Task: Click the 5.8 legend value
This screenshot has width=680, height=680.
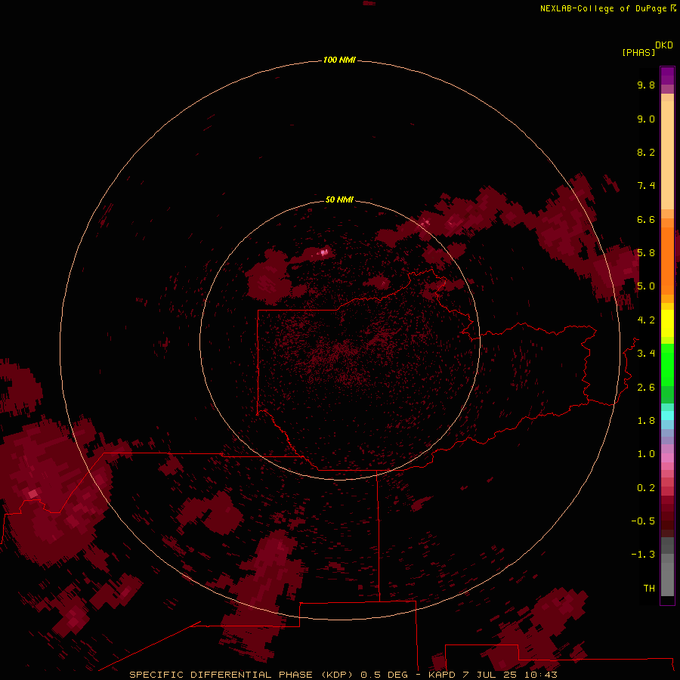Action: [x=646, y=253]
